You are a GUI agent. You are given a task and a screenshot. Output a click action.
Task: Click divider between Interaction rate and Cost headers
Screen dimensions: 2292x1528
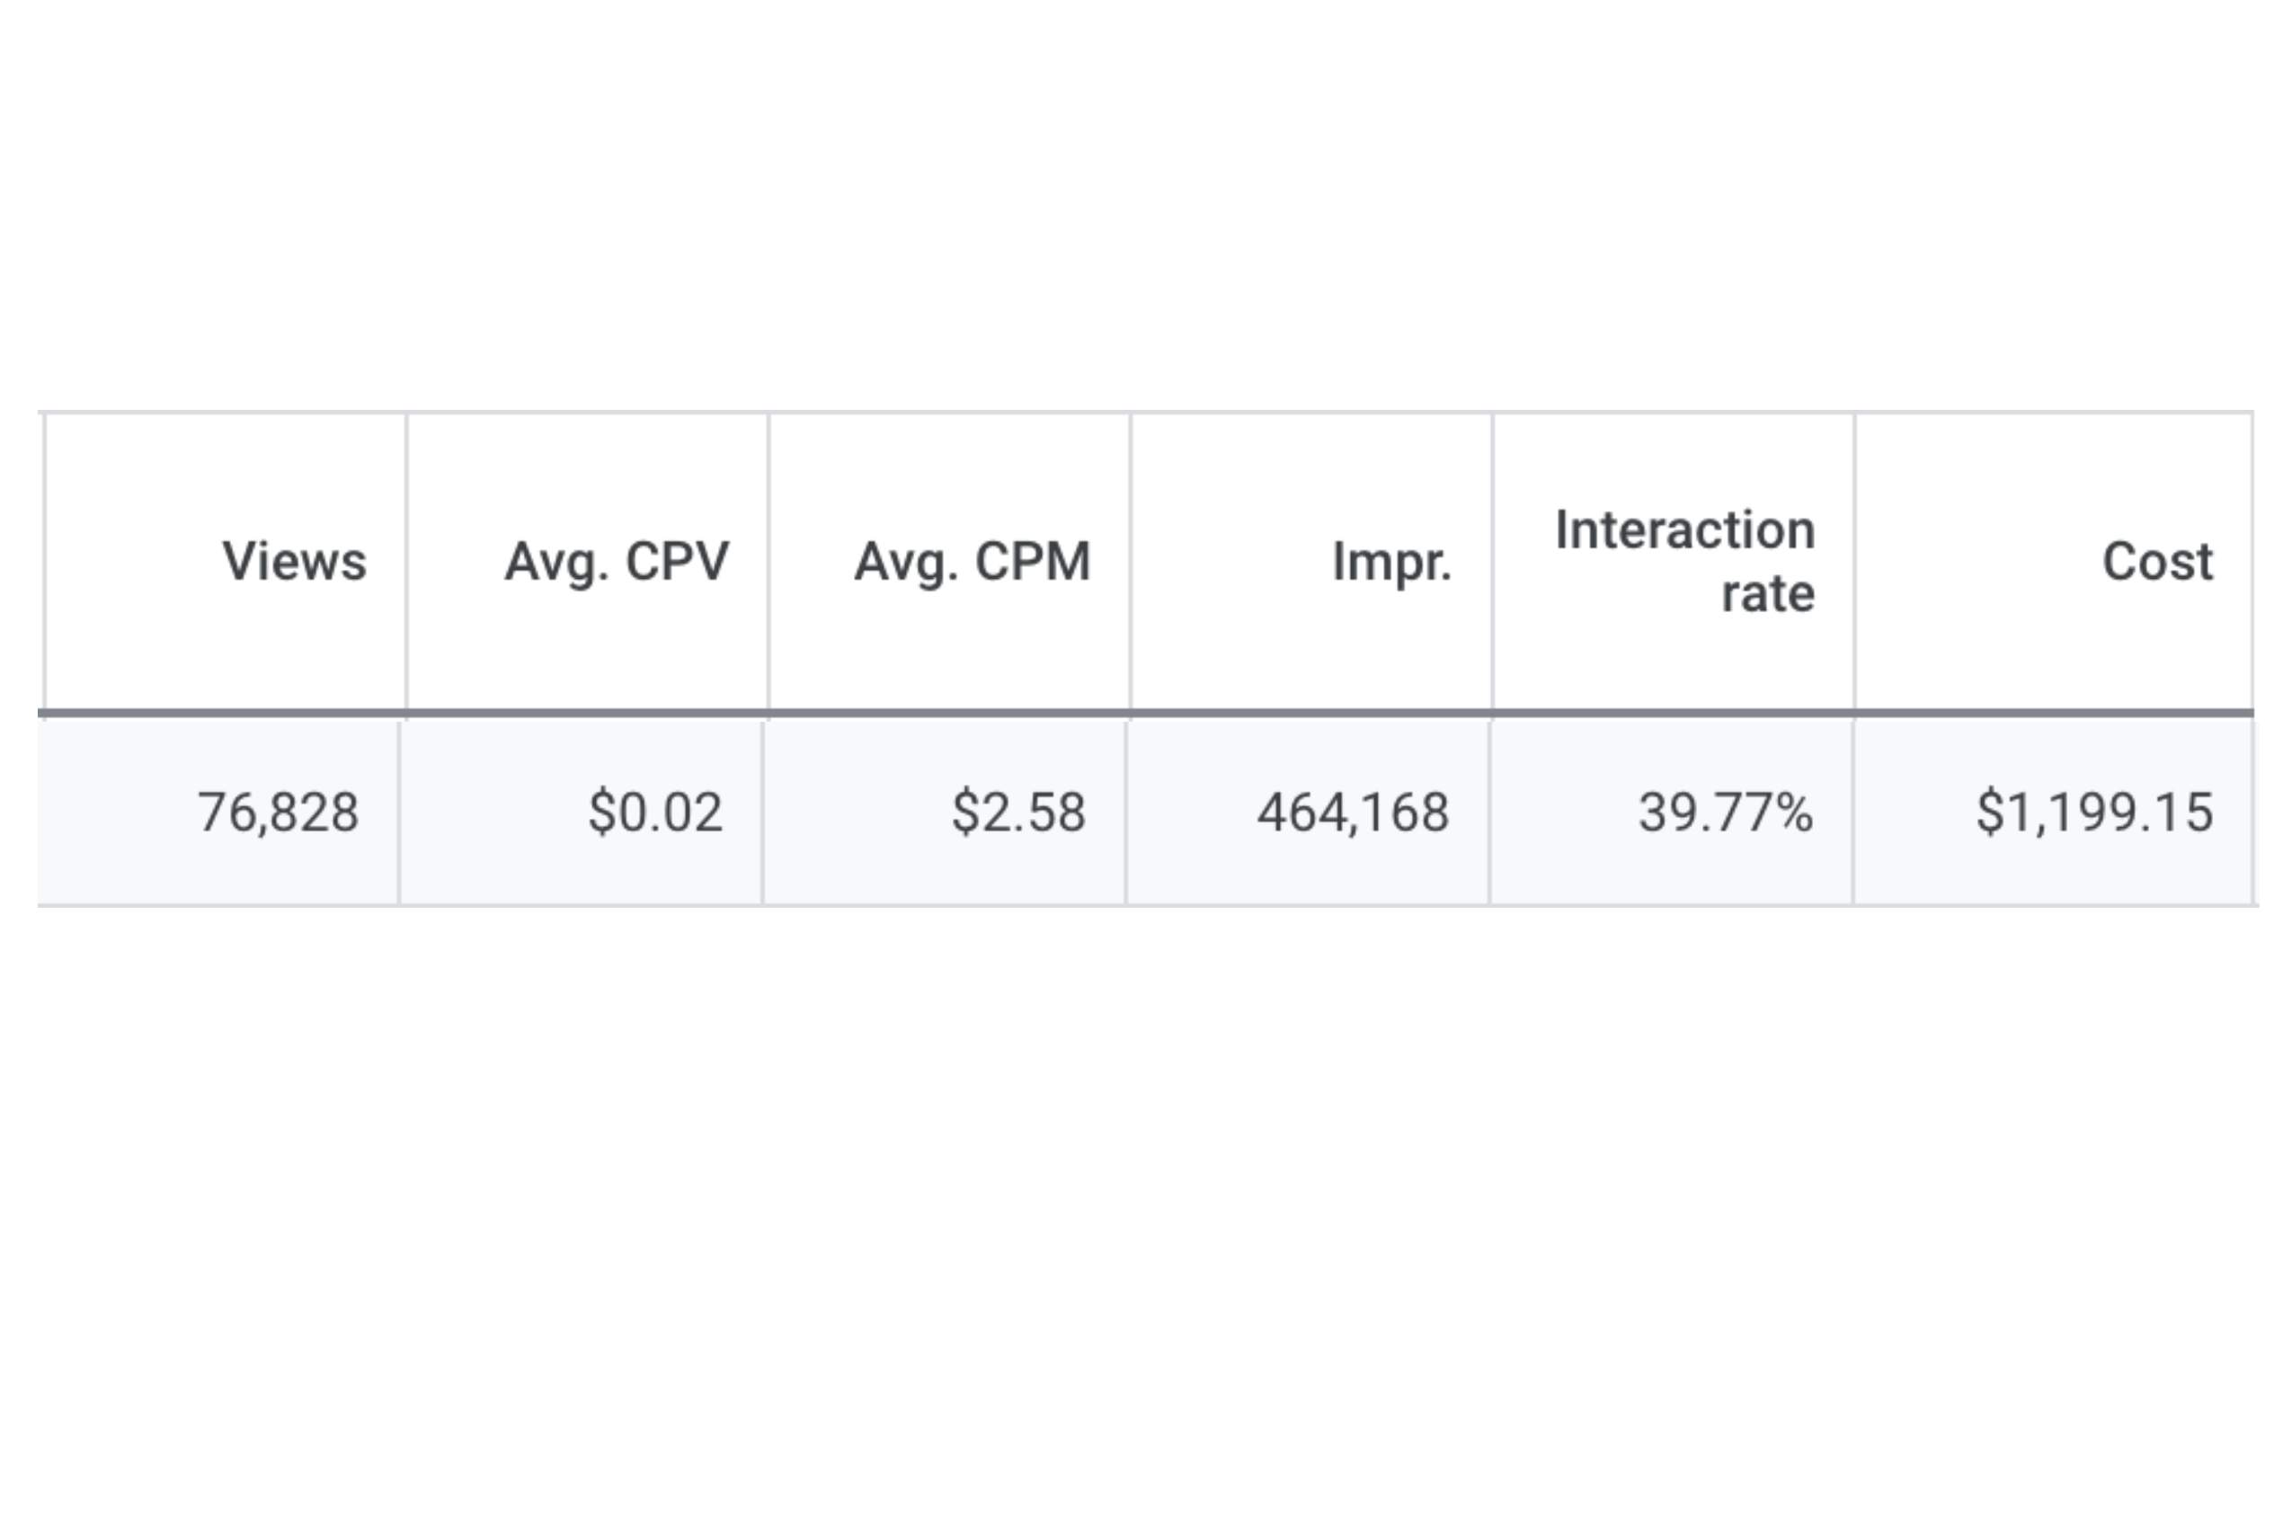coord(1854,563)
